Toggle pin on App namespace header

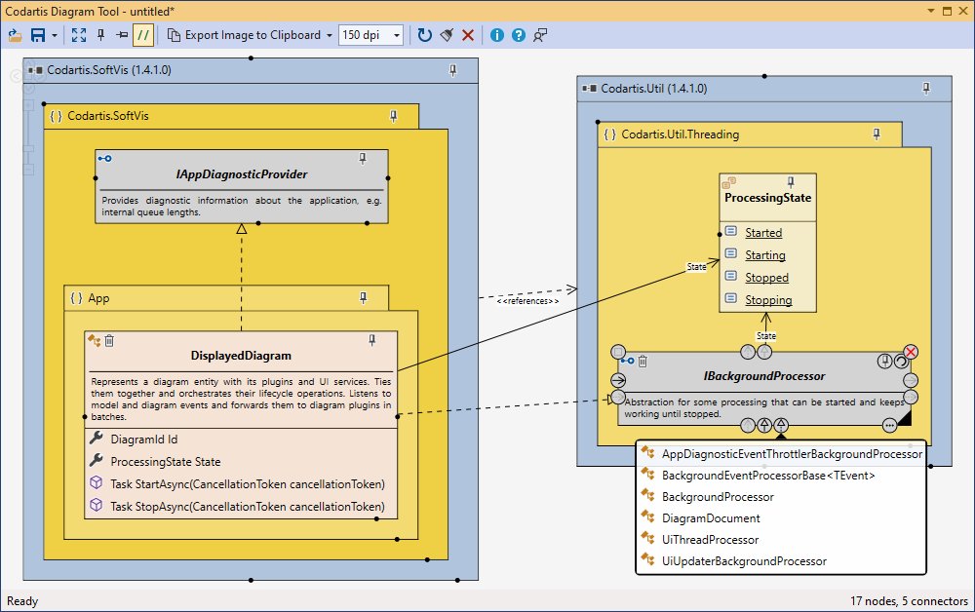pyautogui.click(x=364, y=298)
